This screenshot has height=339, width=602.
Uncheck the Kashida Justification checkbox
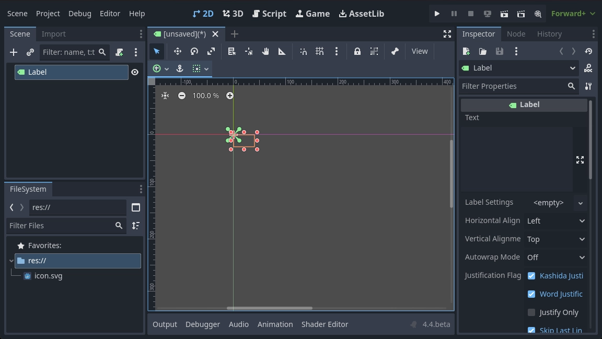(x=531, y=275)
